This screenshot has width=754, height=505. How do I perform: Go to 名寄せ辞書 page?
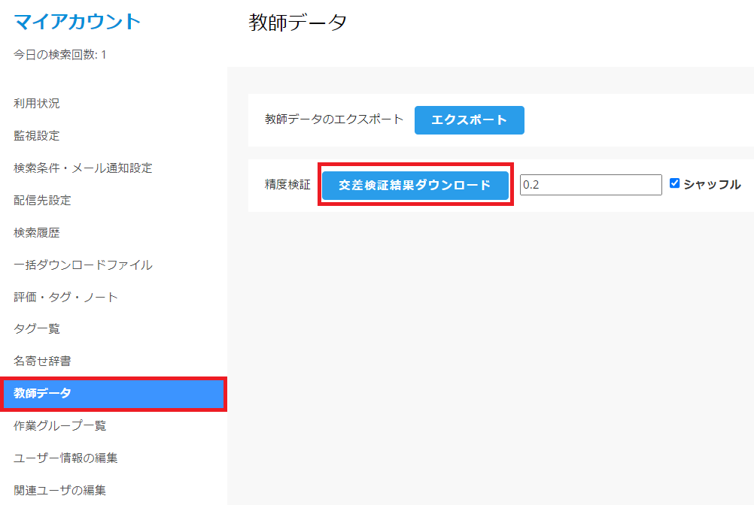click(x=42, y=361)
